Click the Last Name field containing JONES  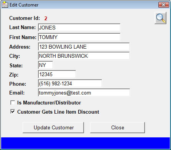click(79, 28)
